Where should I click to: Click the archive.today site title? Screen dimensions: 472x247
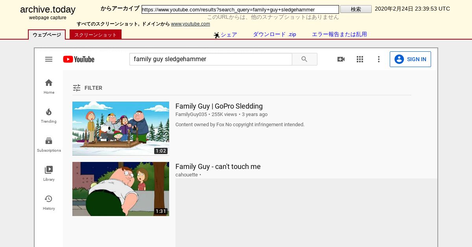[48, 10]
